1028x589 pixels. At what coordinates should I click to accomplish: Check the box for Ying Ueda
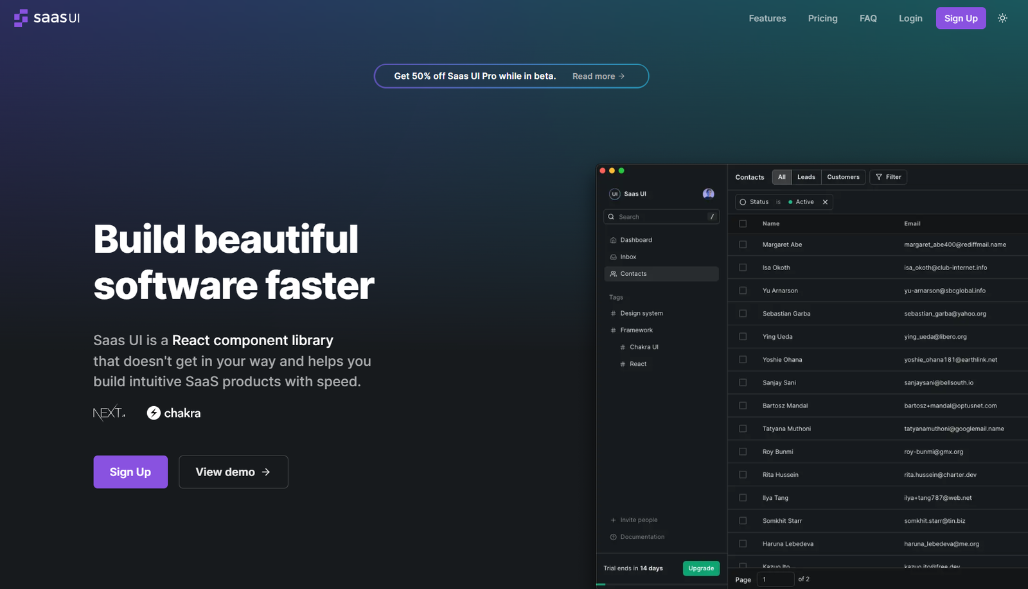[x=743, y=337]
